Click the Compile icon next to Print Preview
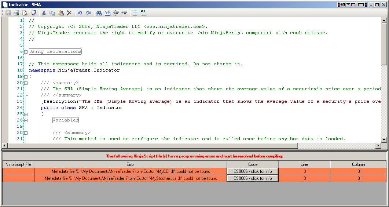 (33, 13)
